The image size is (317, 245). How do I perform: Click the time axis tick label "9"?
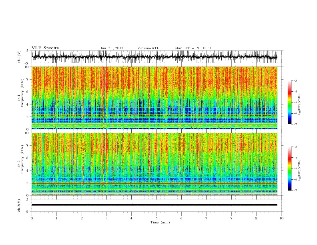(x=256, y=218)
